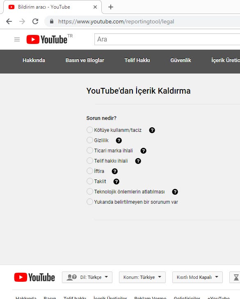Show help for Ticari marka ihlali
The height and width of the screenshot is (299, 240).
[x=144, y=151]
